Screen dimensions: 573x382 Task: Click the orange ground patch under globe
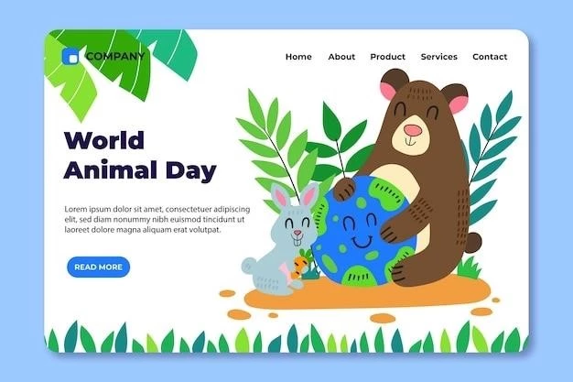point(367,293)
